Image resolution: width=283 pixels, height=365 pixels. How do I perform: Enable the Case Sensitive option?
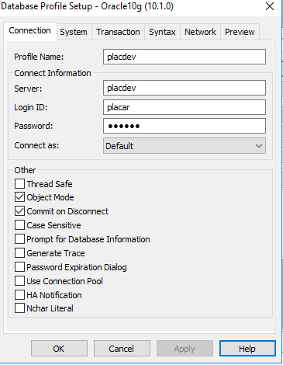coord(19,225)
